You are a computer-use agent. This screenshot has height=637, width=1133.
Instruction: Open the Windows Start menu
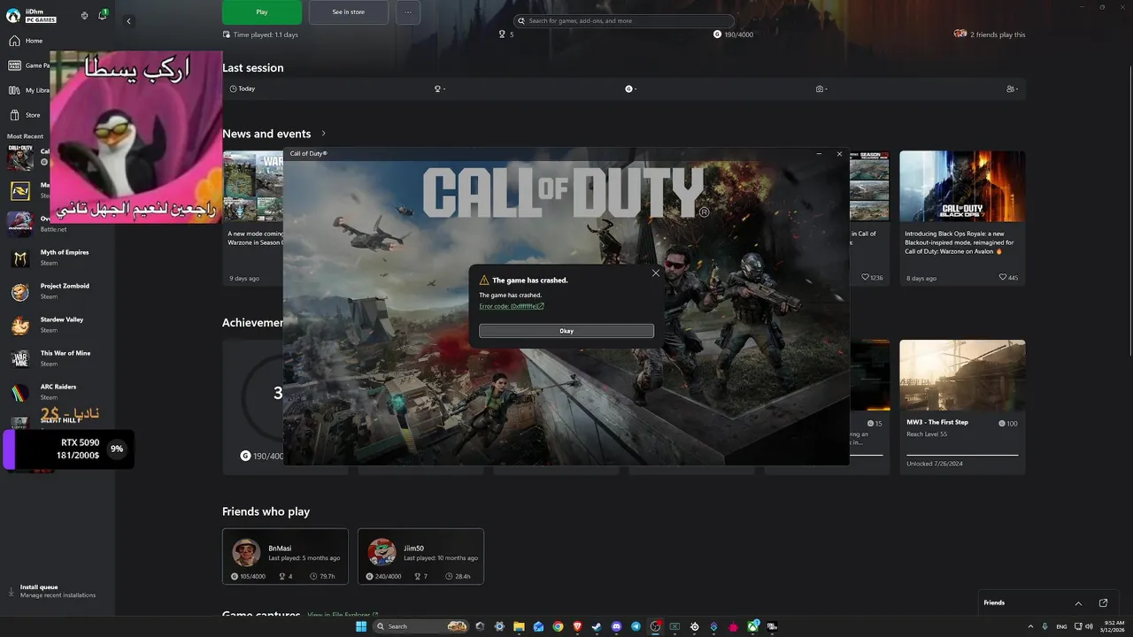point(361,626)
